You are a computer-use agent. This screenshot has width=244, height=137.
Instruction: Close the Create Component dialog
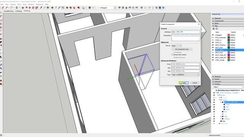(x=199, y=24)
